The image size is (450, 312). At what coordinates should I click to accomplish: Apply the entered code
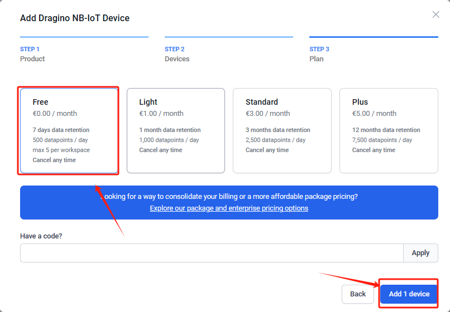point(420,253)
